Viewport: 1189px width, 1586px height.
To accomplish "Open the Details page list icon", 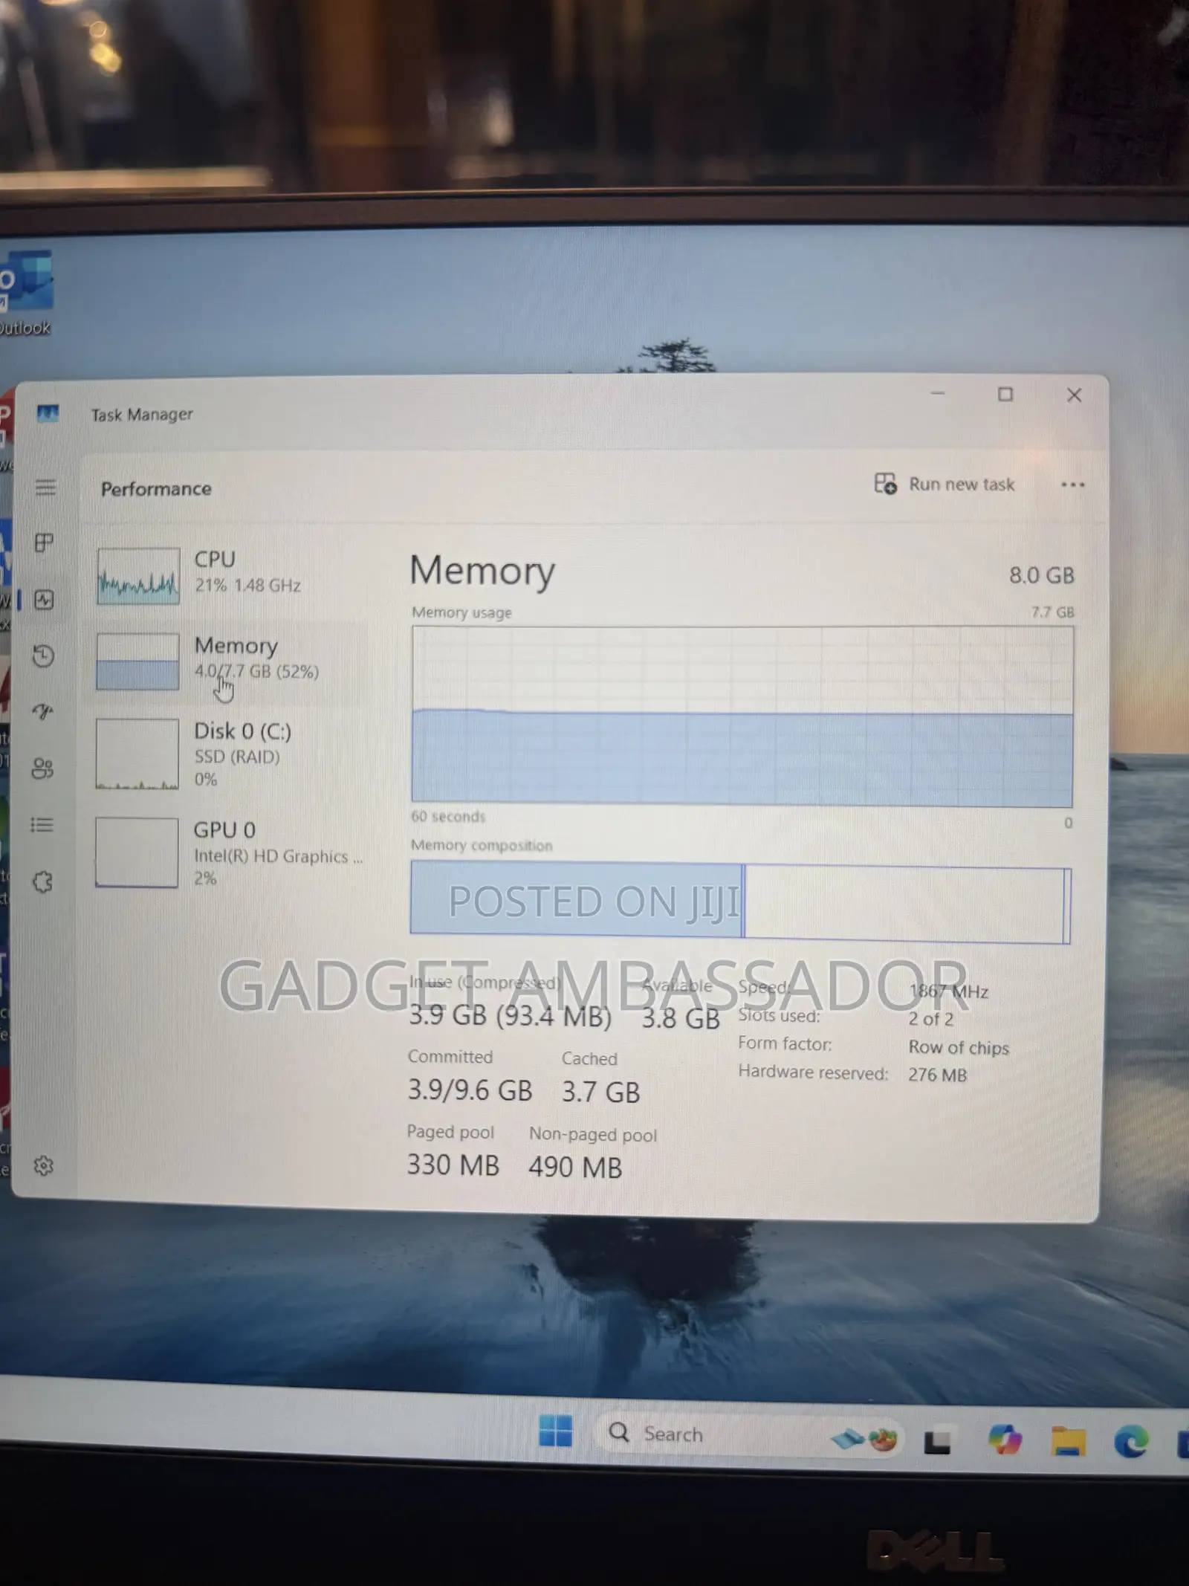I will pos(42,825).
